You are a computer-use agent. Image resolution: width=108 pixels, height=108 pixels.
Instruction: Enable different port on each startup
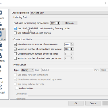pyautogui.click(x=15, y=33)
